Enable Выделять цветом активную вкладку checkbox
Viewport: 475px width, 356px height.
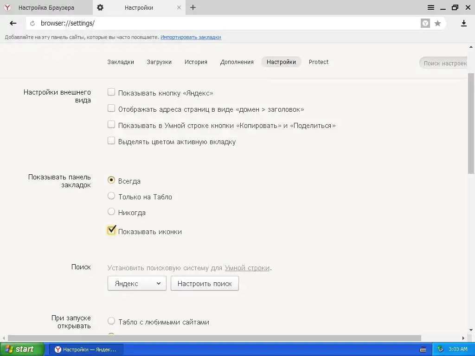click(x=111, y=140)
